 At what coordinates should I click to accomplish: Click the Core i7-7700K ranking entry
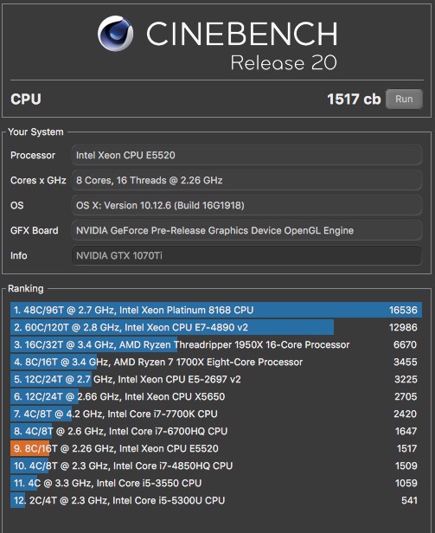pyautogui.click(x=216, y=414)
